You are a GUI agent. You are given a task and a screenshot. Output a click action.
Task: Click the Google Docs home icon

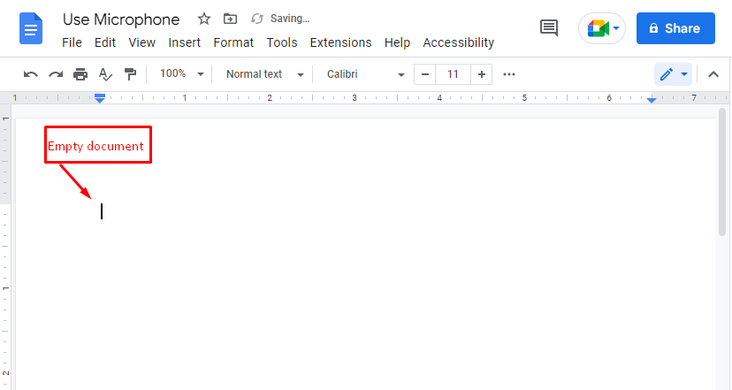(x=31, y=28)
